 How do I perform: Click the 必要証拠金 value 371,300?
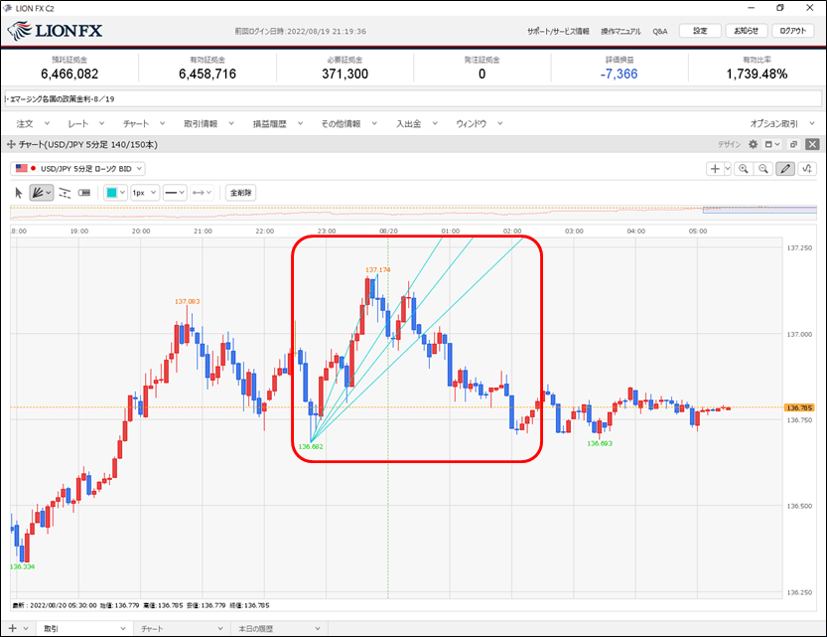[345, 74]
